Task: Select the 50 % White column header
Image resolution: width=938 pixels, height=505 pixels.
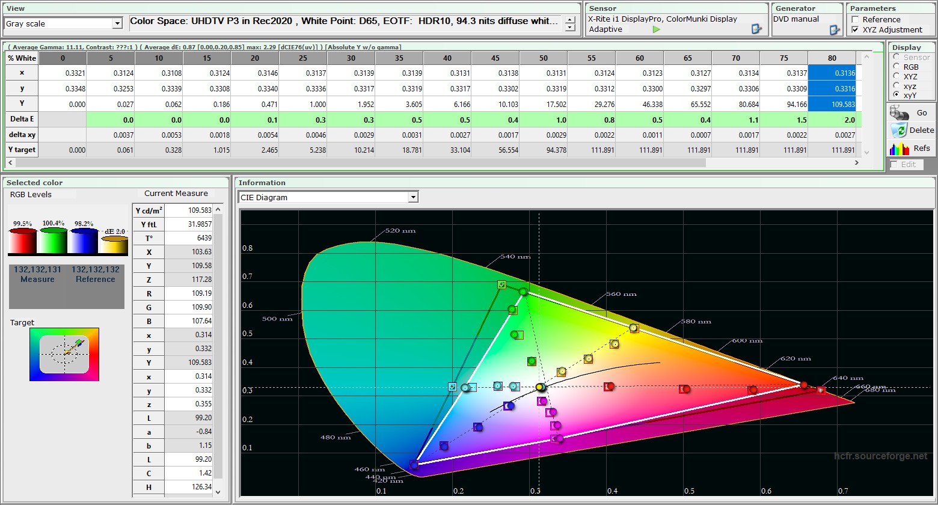Action: tap(544, 58)
